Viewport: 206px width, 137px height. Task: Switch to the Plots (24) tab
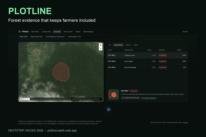click(x=23, y=37)
